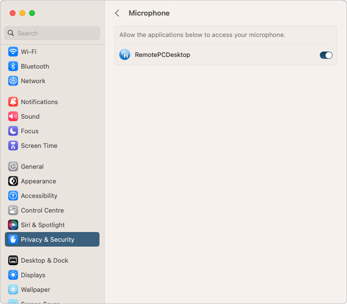Viewport: 347px width, 304px height.
Task: Open Desktop & Dock settings
Action: [44, 260]
